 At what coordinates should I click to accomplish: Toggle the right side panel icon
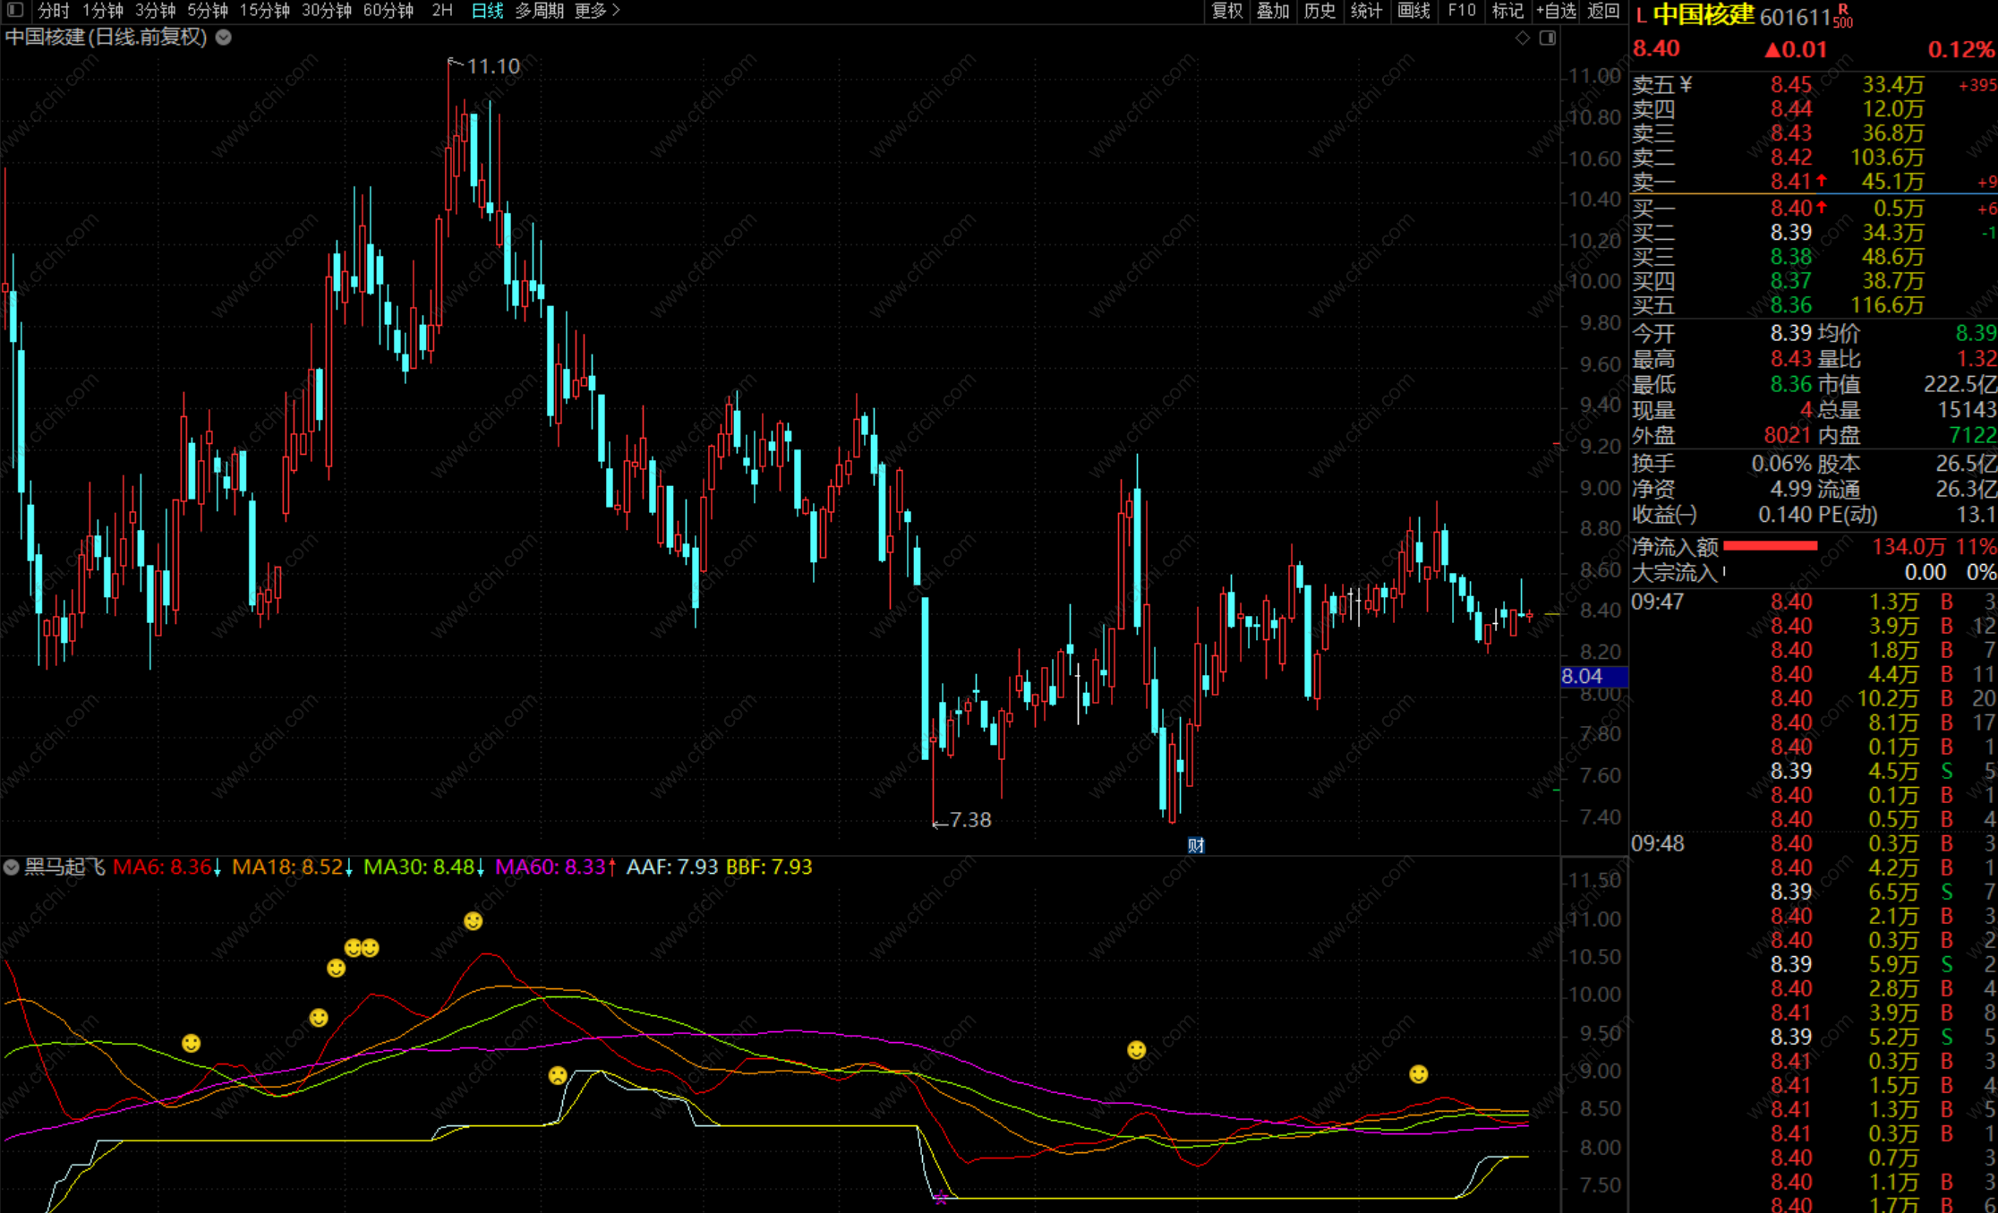(x=1548, y=38)
